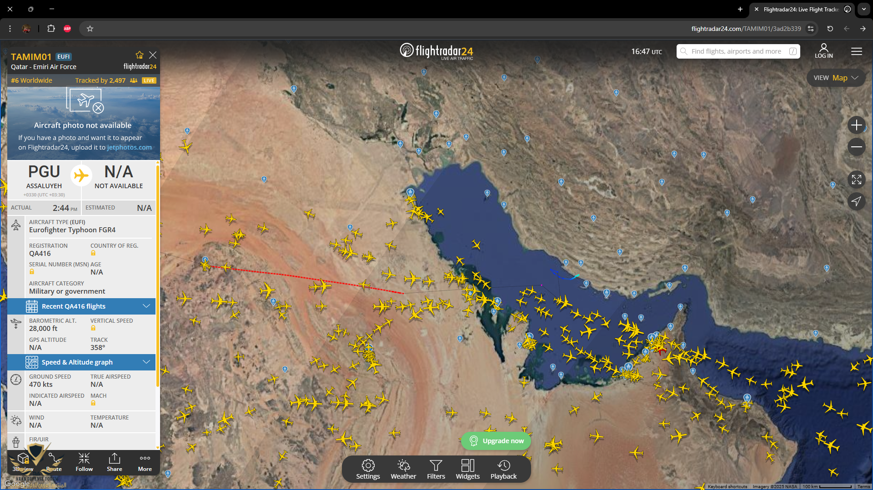This screenshot has height=490, width=873.
Task: Click the flight search field
Action: pos(736,51)
